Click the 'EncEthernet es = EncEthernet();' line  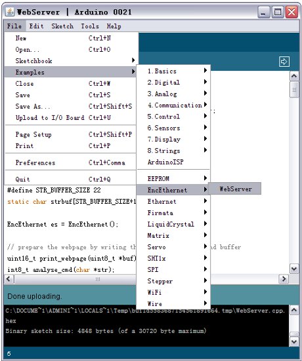(x=62, y=224)
